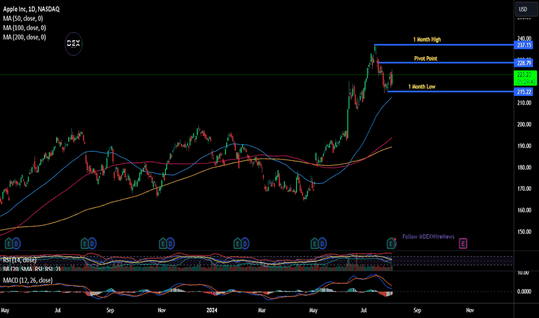Open the earnings E marker from February 2024

[x=238, y=244]
